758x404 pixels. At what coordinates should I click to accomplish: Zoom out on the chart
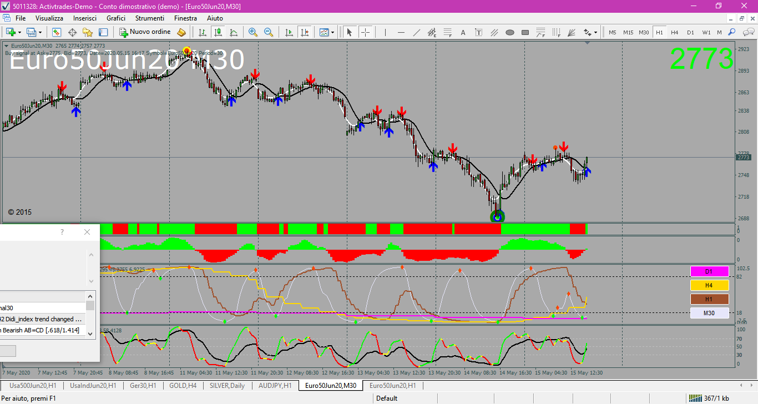(269, 32)
